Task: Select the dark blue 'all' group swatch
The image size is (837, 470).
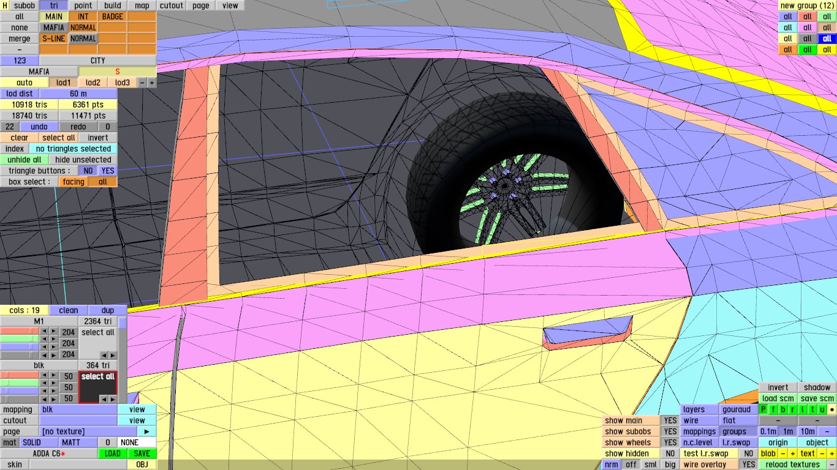Action: click(827, 39)
